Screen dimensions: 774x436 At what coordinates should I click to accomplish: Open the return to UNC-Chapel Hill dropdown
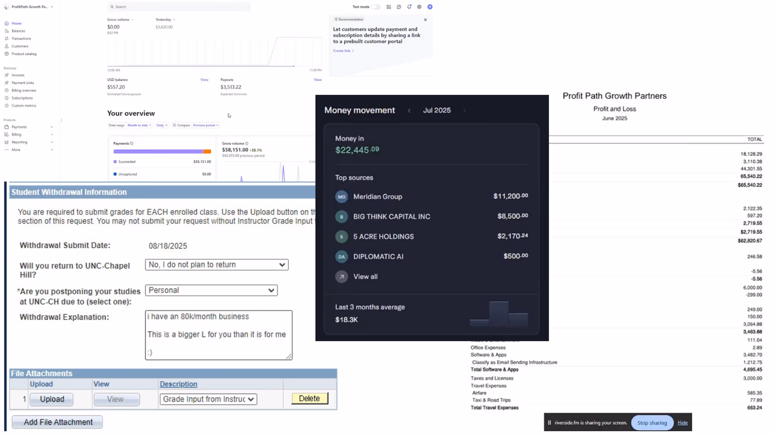pos(217,265)
